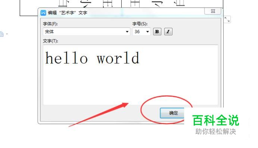
Task: Click the expand arrows icon beside the dialog
Action: (x=227, y=19)
